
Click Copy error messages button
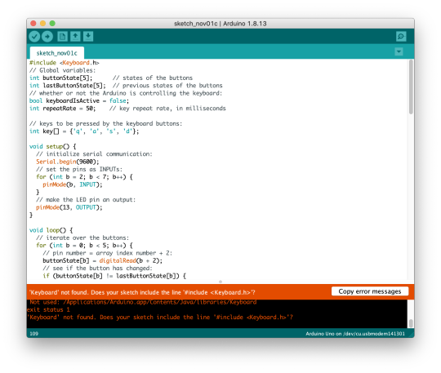point(370,291)
